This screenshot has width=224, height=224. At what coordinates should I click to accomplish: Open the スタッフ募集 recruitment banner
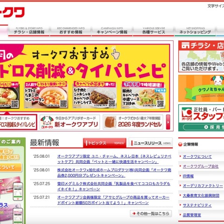click(x=201, y=118)
